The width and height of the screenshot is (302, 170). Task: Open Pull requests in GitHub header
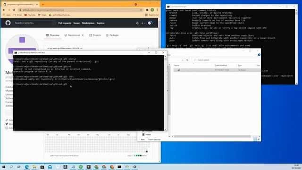point(65,23)
